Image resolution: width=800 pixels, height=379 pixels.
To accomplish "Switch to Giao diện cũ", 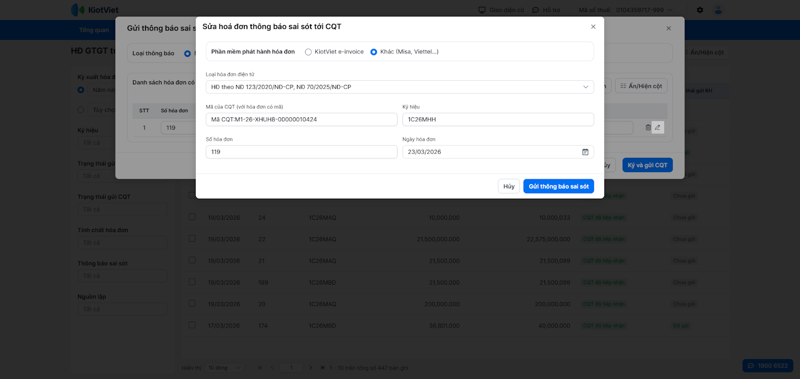I will [501, 10].
